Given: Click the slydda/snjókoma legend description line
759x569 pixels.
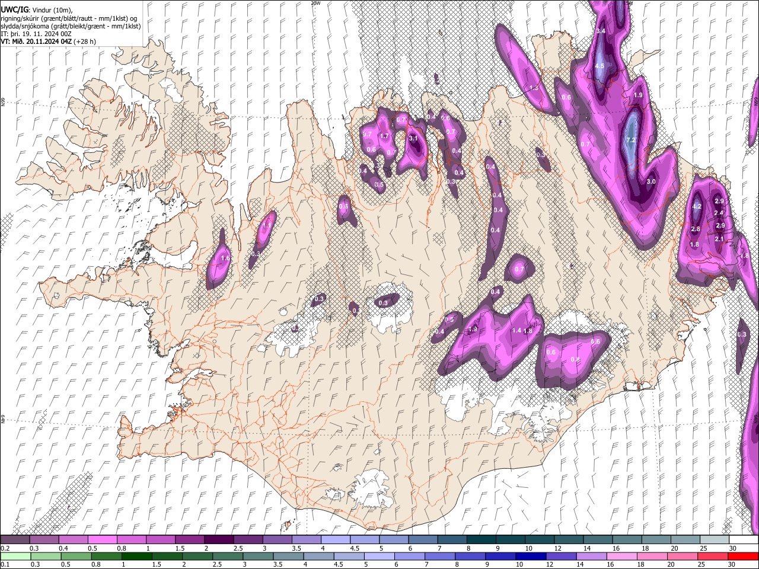Looking at the screenshot, I should tap(71, 26).
